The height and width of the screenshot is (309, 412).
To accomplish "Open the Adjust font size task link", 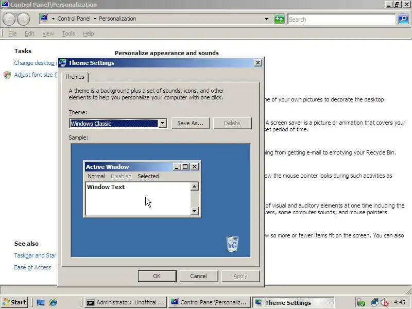I will [x=36, y=75].
